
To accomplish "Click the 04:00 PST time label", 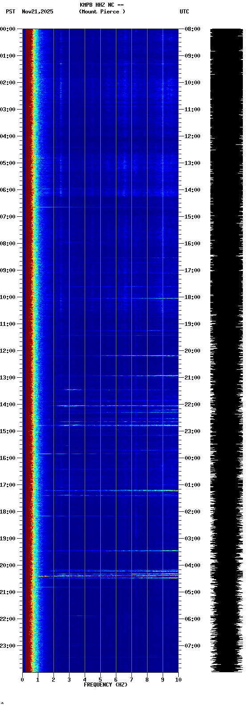I will pyautogui.click(x=8, y=136).
